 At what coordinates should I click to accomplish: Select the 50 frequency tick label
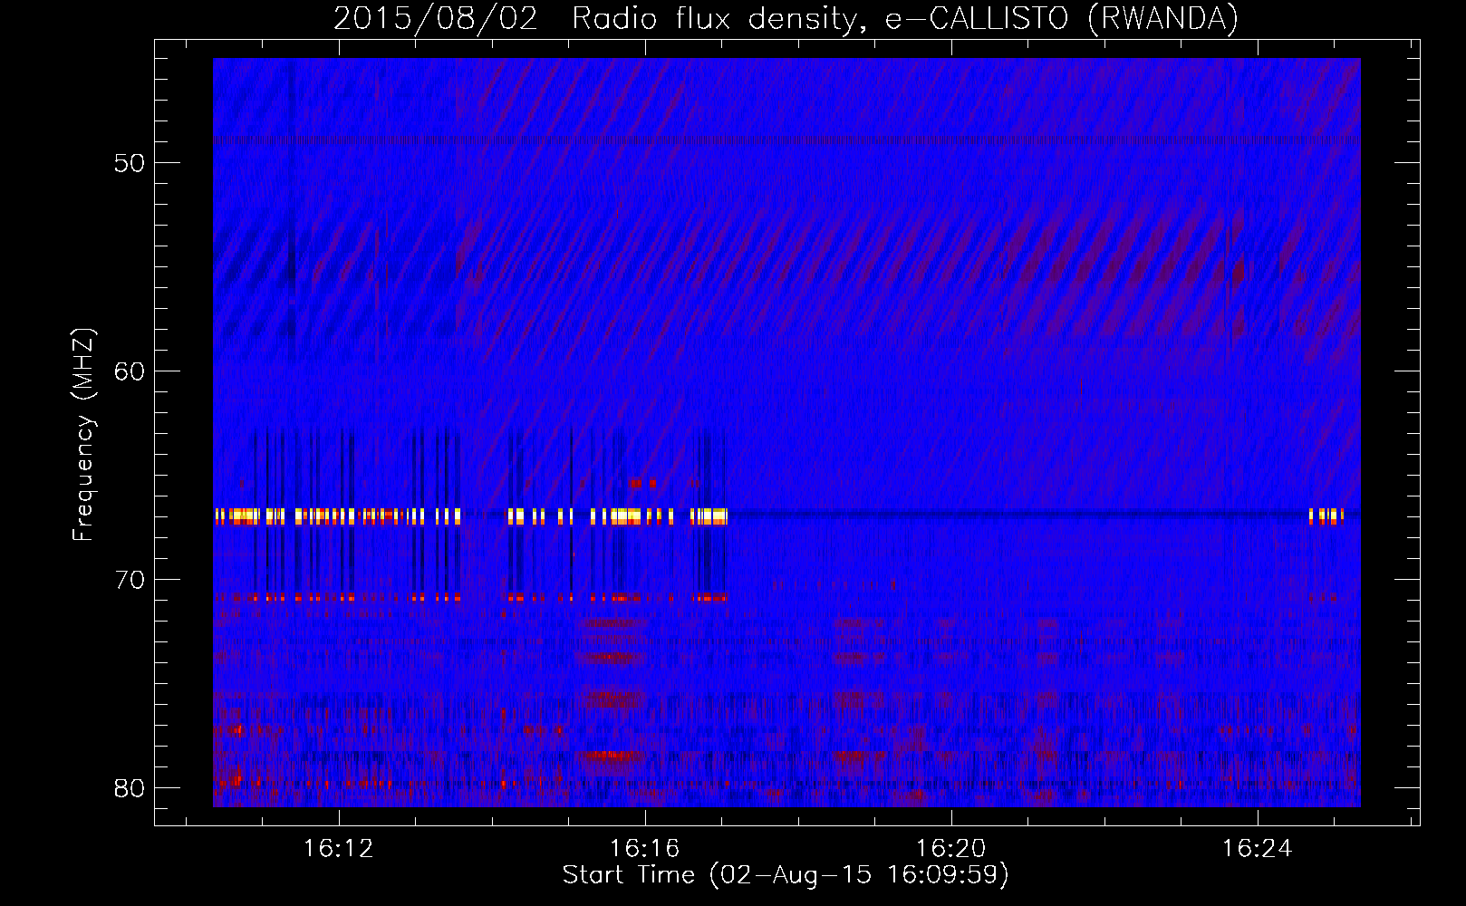[x=130, y=163]
